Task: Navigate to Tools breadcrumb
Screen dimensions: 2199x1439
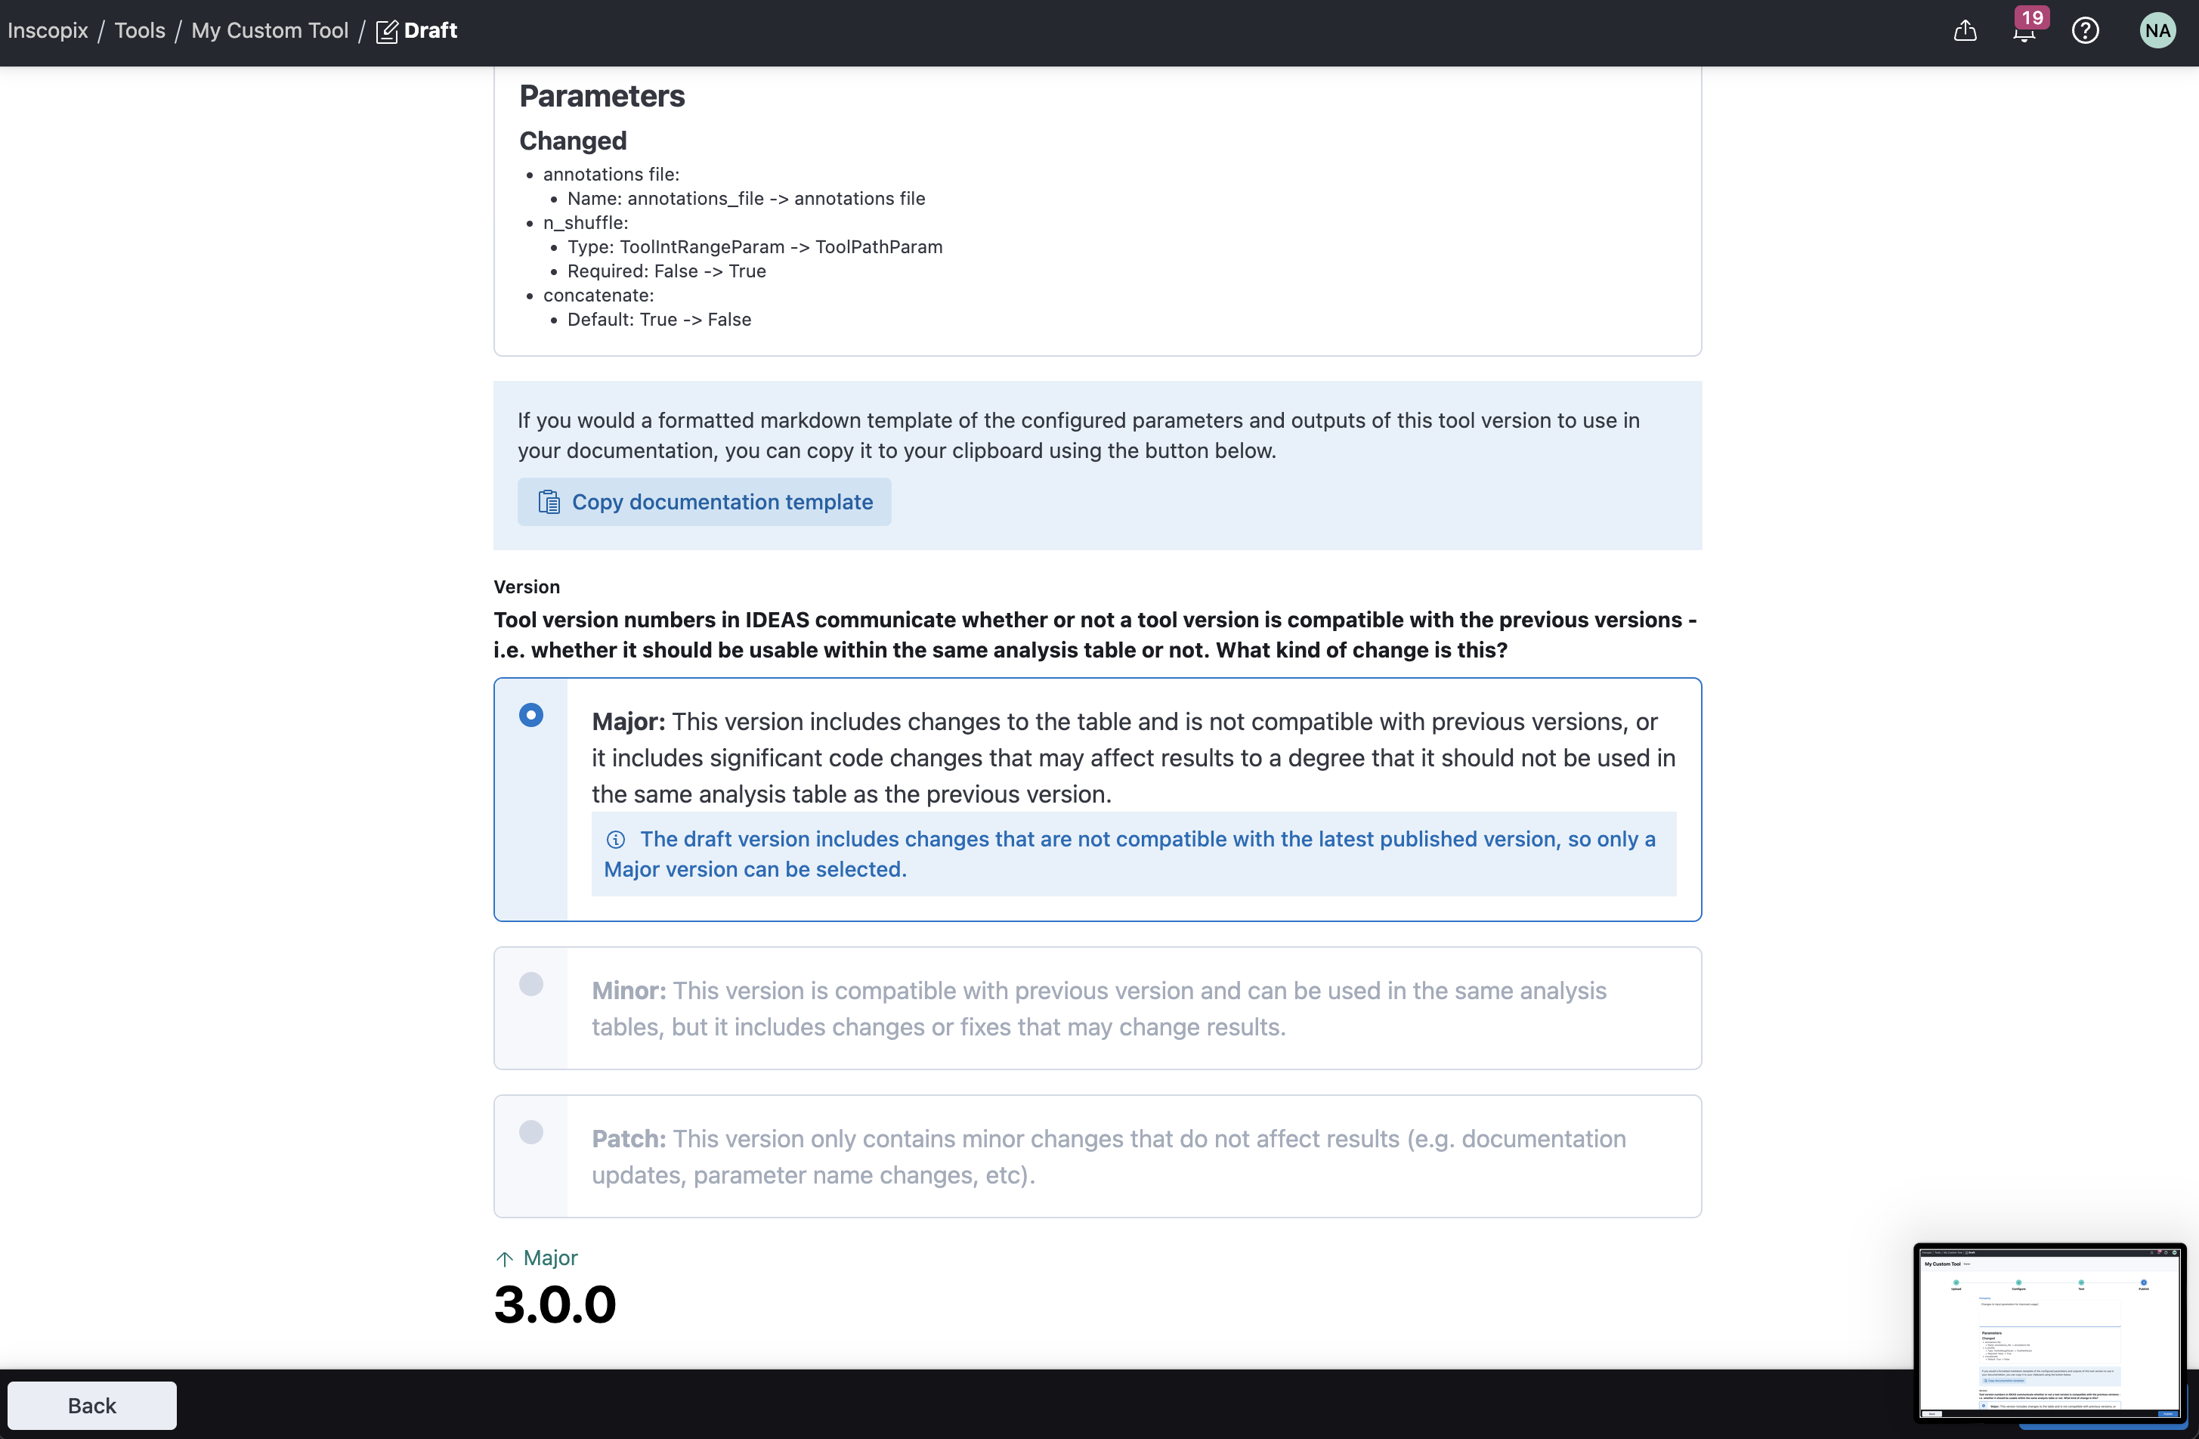Action: (x=140, y=32)
